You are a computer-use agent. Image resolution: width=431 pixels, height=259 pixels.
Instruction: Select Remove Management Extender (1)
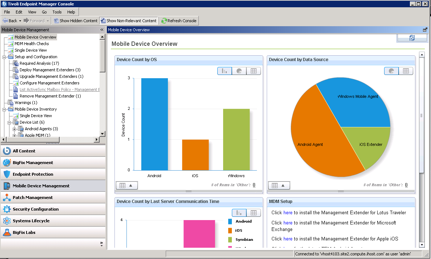(x=50, y=96)
